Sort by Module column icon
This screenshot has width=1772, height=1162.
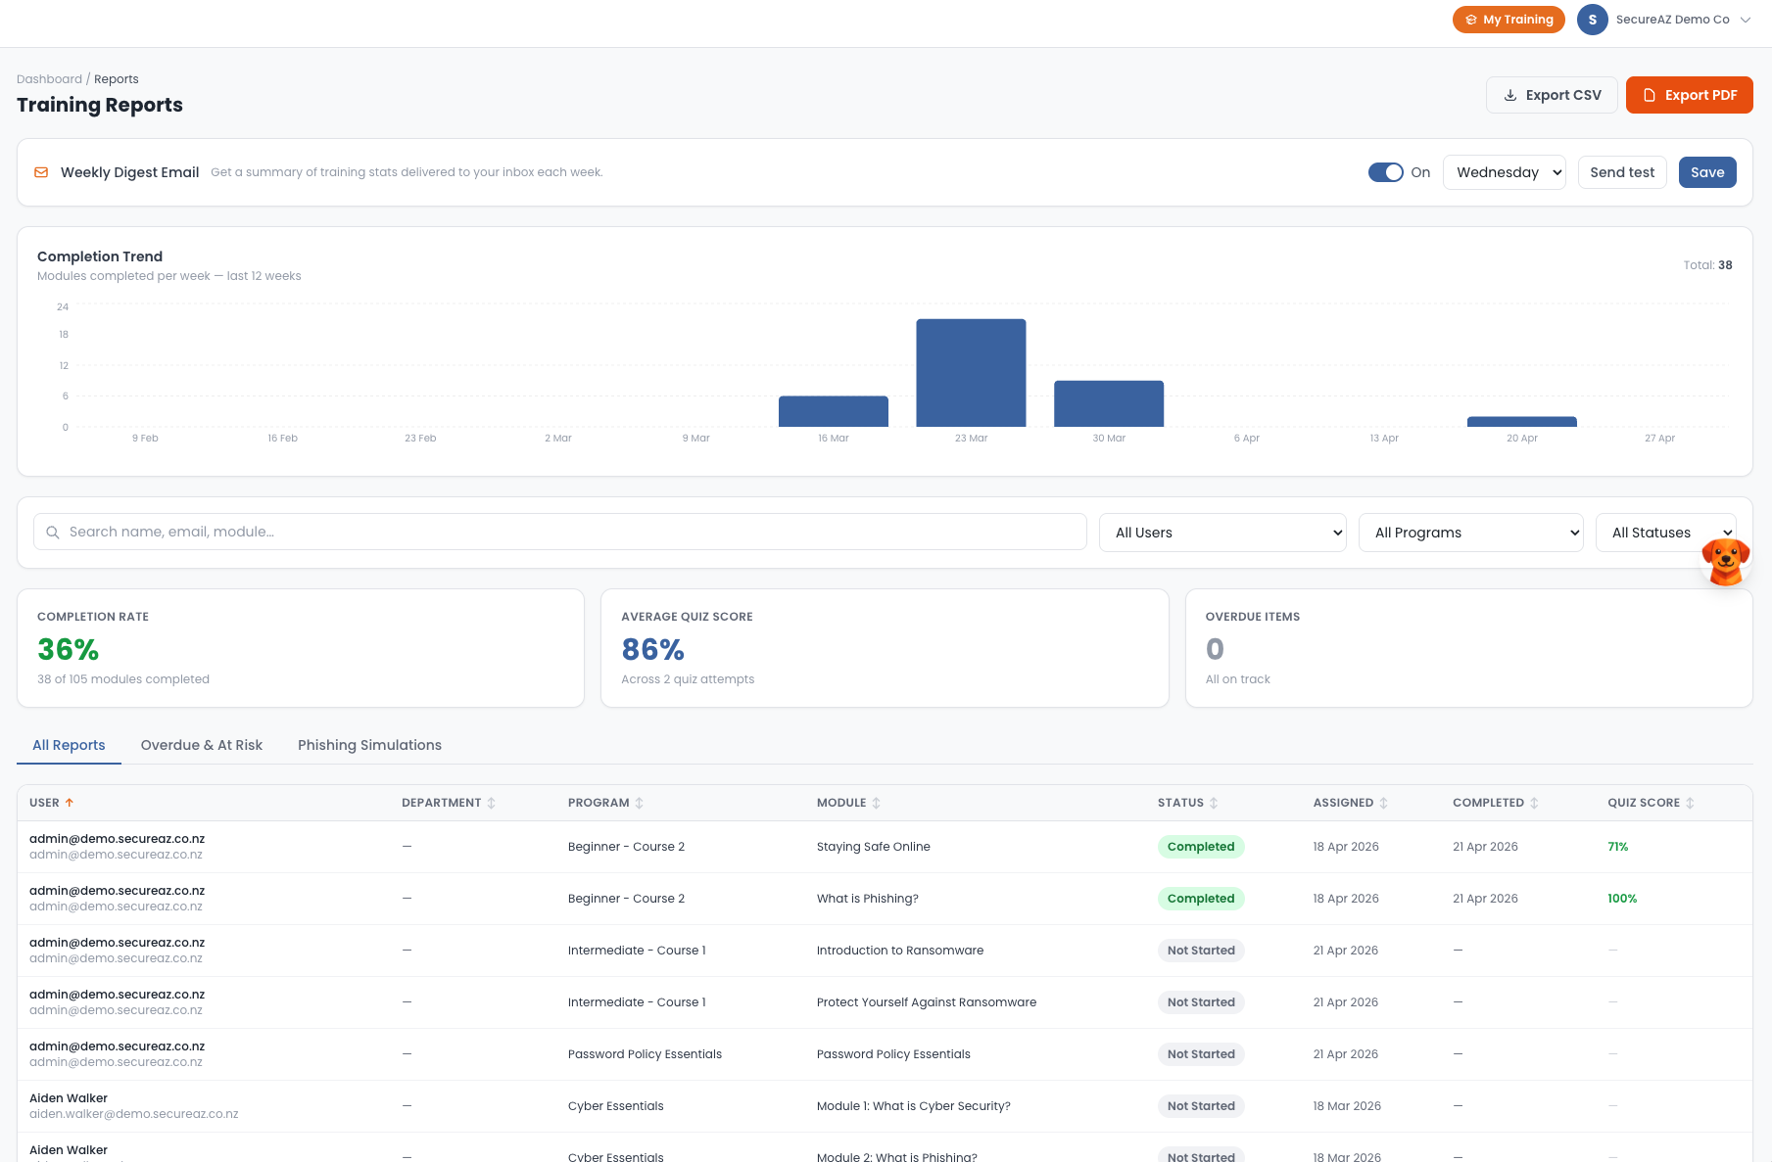(877, 803)
